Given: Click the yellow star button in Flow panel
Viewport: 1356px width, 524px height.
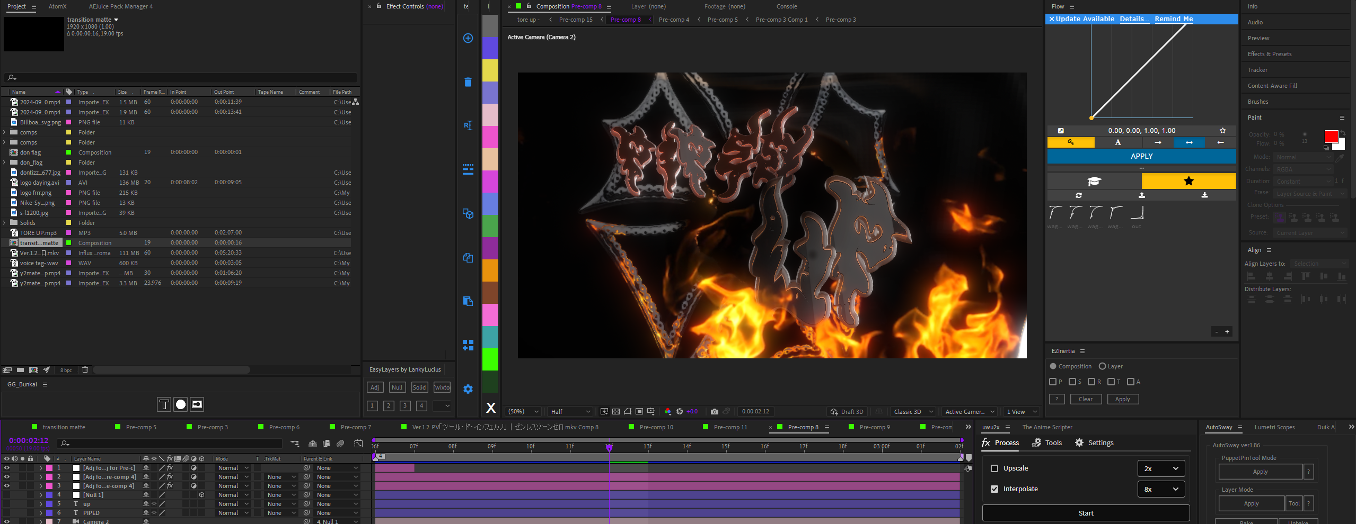Looking at the screenshot, I should 1188,181.
